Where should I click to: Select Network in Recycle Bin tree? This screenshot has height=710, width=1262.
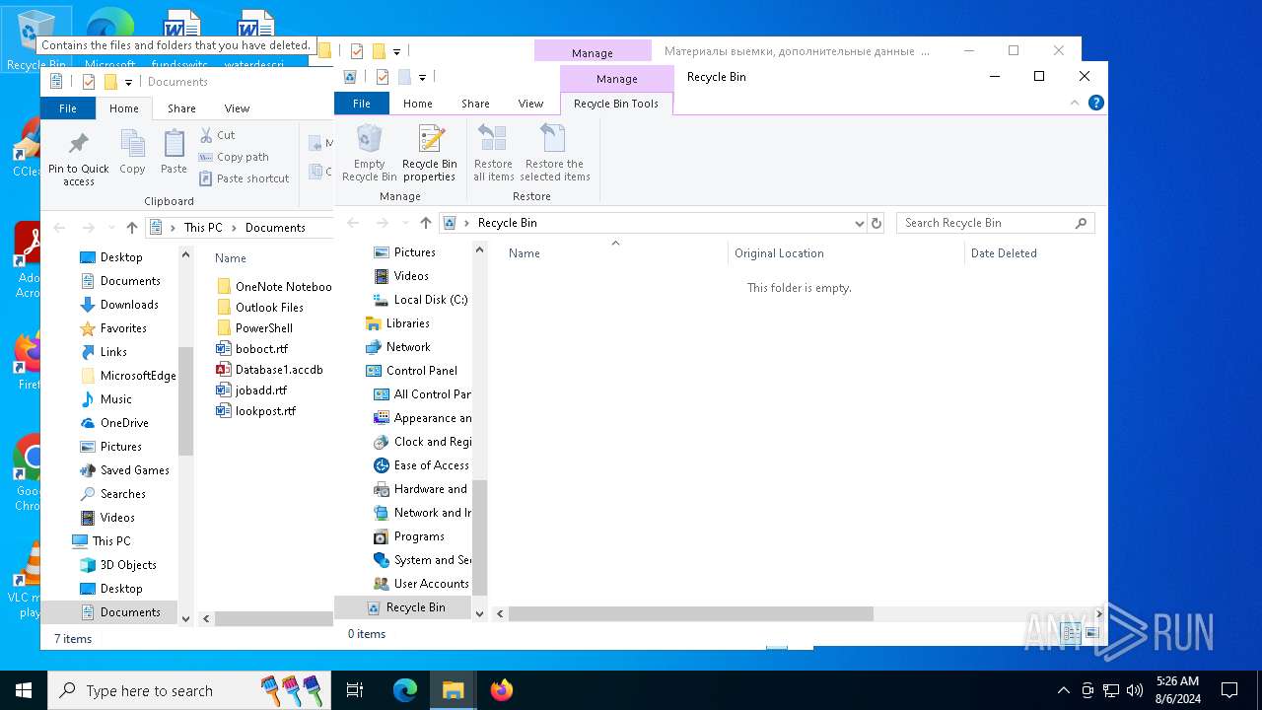tap(398, 347)
